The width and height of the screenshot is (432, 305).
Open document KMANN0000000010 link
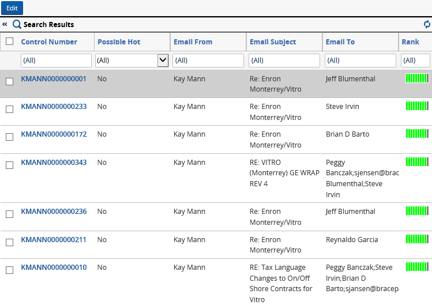[x=54, y=268]
